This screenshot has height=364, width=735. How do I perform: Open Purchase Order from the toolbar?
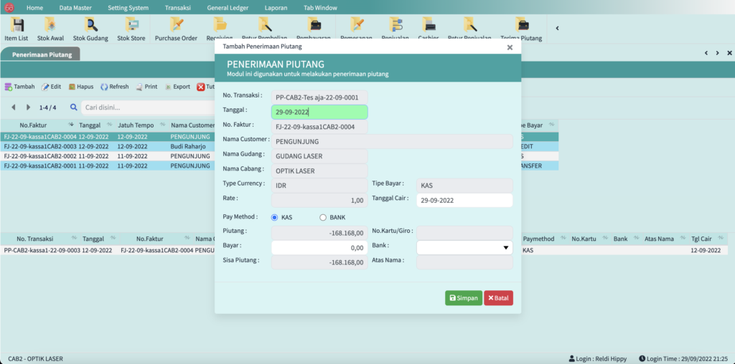click(x=176, y=29)
